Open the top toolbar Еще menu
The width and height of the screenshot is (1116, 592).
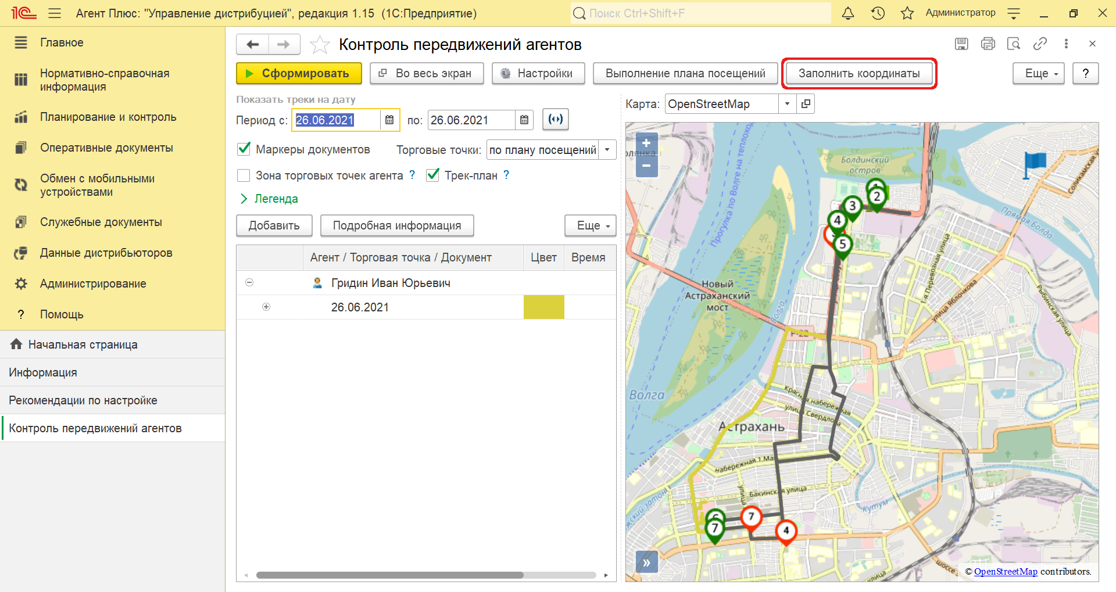[x=1038, y=73]
